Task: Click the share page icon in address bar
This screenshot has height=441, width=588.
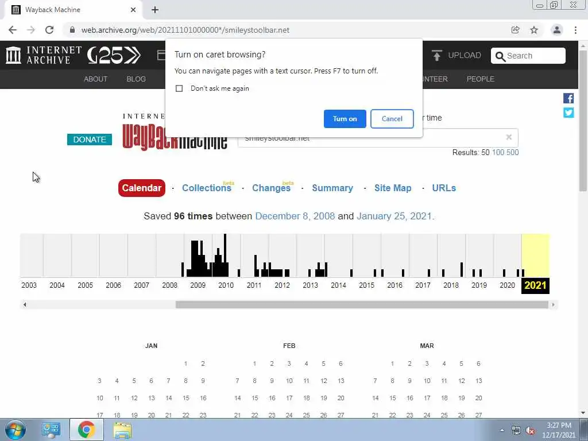Action: (515, 30)
